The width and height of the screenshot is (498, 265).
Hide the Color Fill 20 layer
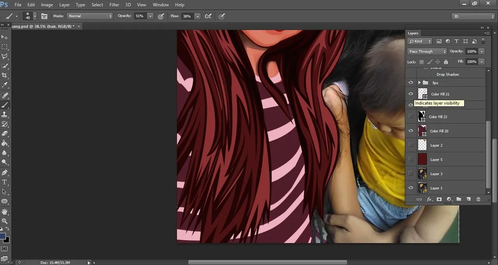410,131
